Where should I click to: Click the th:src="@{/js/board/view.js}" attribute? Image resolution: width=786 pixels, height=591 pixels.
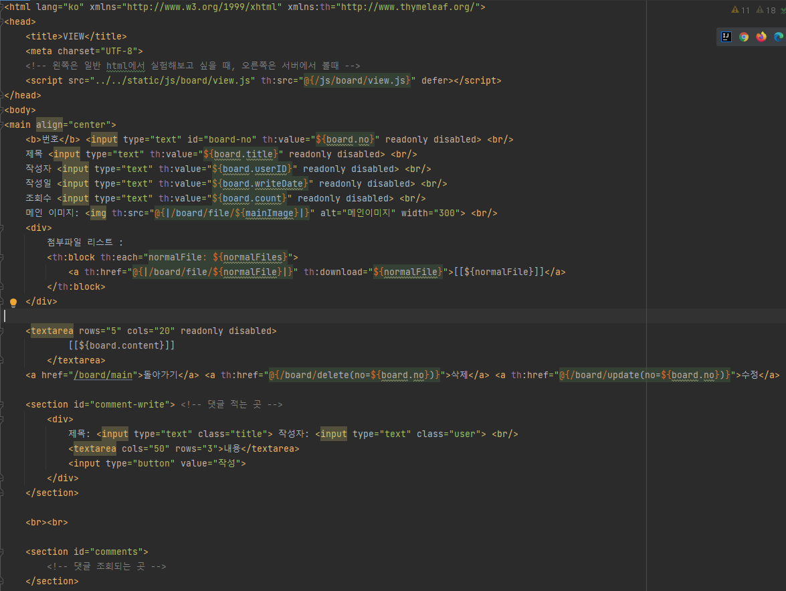[338, 81]
